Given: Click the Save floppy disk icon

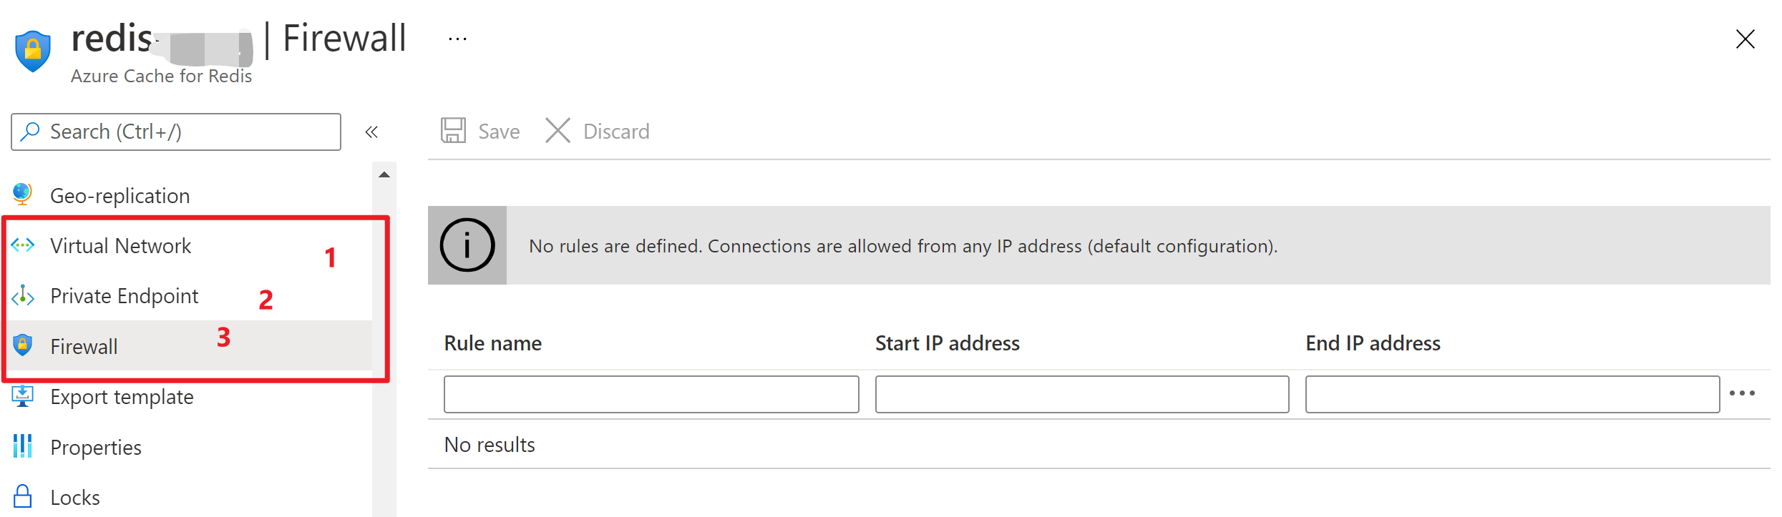Looking at the screenshot, I should [453, 131].
